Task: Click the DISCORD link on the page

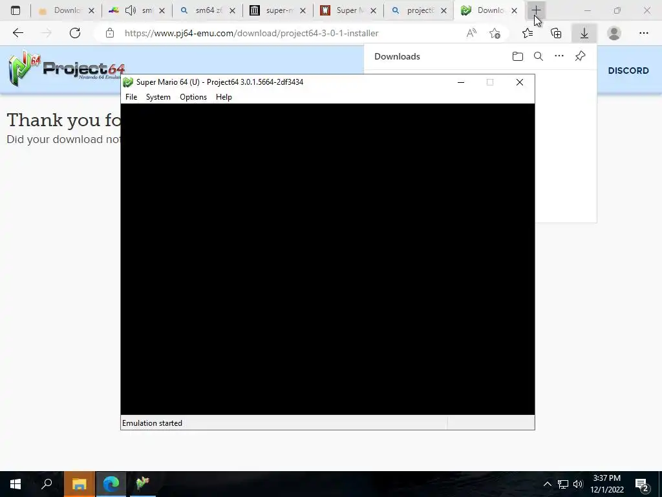Action: click(x=628, y=71)
